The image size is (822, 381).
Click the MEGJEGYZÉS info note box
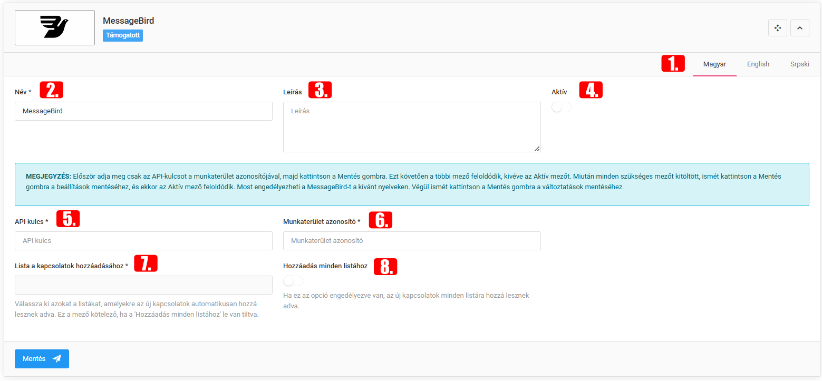pos(411,184)
